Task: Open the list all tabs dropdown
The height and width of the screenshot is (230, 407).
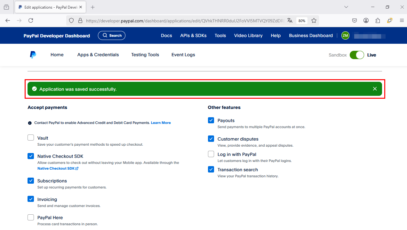Action: click(346, 7)
